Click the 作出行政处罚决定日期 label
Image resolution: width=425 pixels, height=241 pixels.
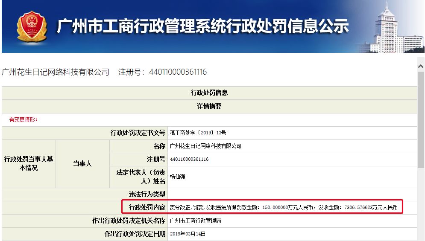tap(135, 234)
